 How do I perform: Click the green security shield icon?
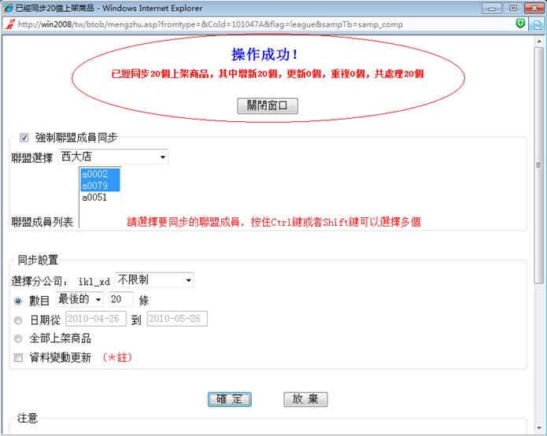click(520, 24)
